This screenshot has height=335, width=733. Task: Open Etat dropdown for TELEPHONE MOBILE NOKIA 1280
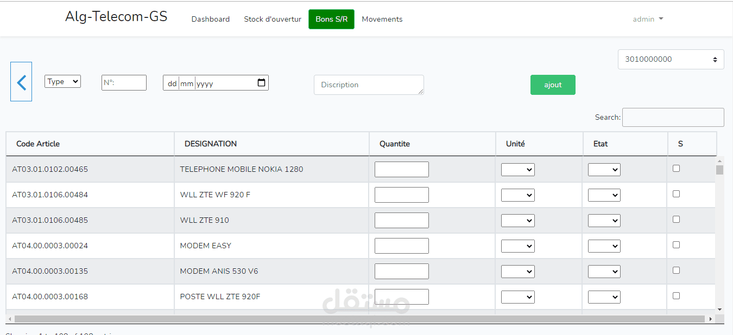tap(604, 170)
